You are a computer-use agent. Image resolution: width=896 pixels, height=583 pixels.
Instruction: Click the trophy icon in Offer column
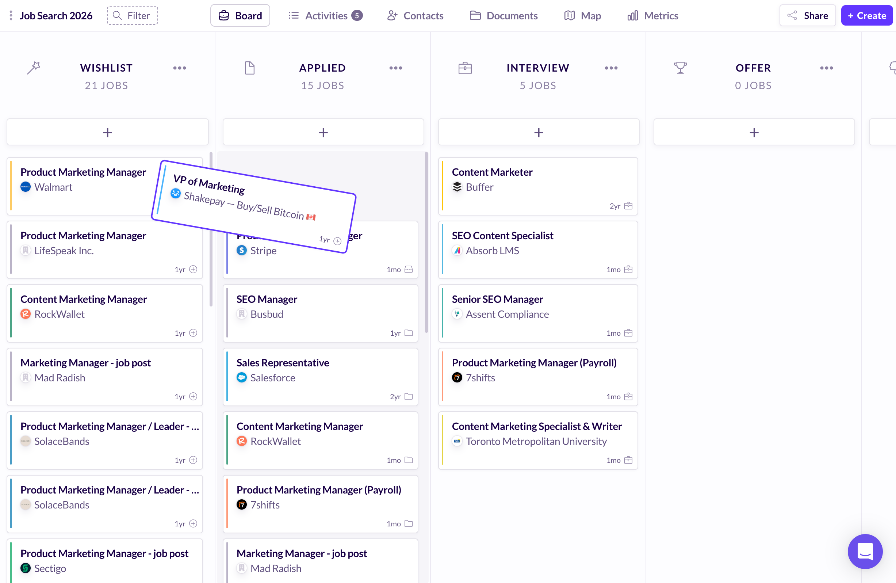pyautogui.click(x=680, y=68)
